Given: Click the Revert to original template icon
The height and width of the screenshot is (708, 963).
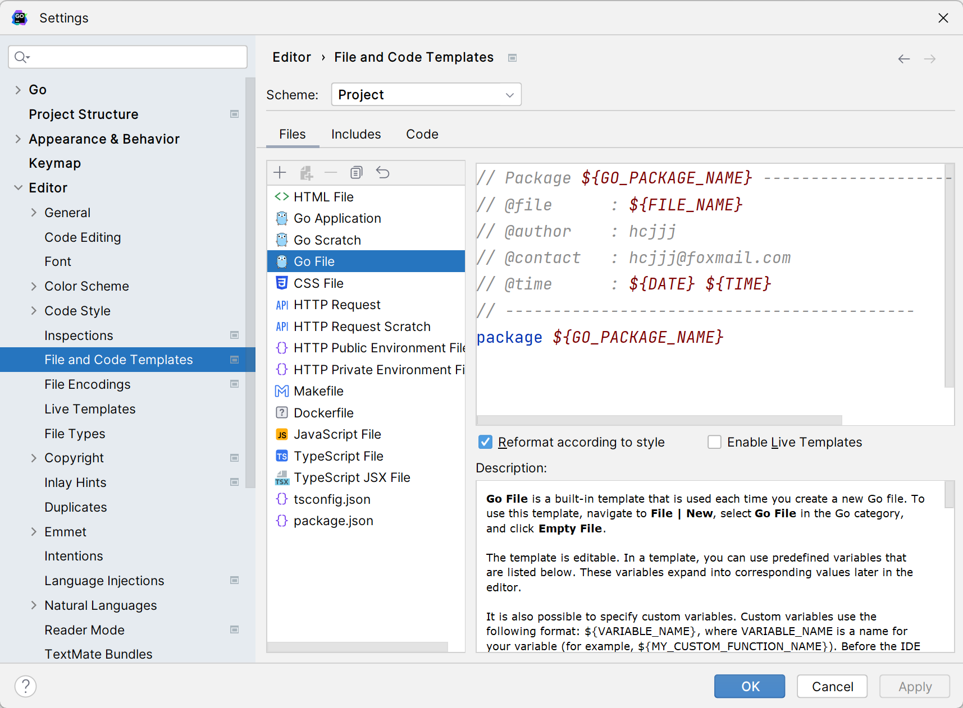Looking at the screenshot, I should pyautogui.click(x=382, y=173).
